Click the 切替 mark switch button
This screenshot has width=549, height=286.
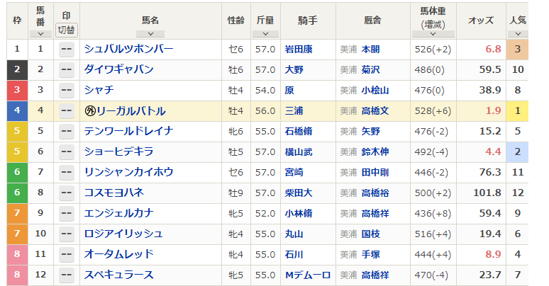coord(66,30)
